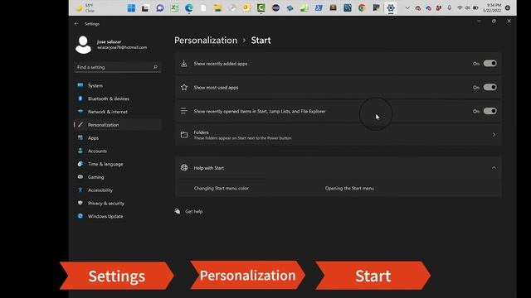Select Personalization in the sidebar
531x298 pixels.
click(118, 125)
